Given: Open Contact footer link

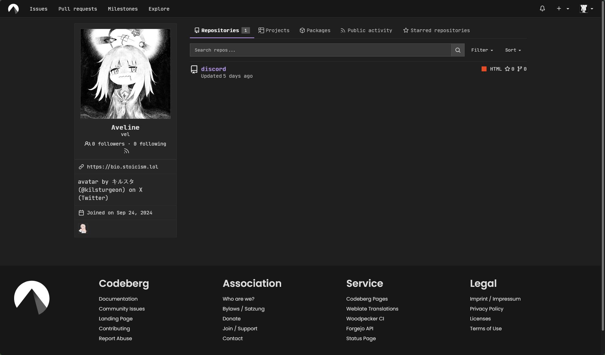Looking at the screenshot, I should (233, 338).
